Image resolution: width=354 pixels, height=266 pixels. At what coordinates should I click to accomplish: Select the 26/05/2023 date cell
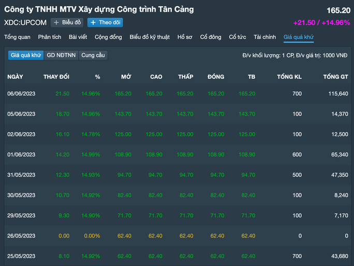click(x=21, y=236)
